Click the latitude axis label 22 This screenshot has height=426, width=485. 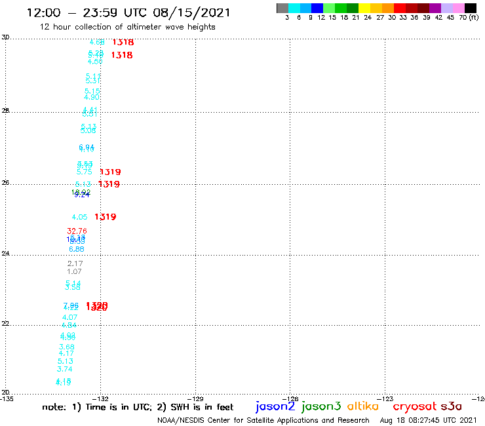point(5,324)
